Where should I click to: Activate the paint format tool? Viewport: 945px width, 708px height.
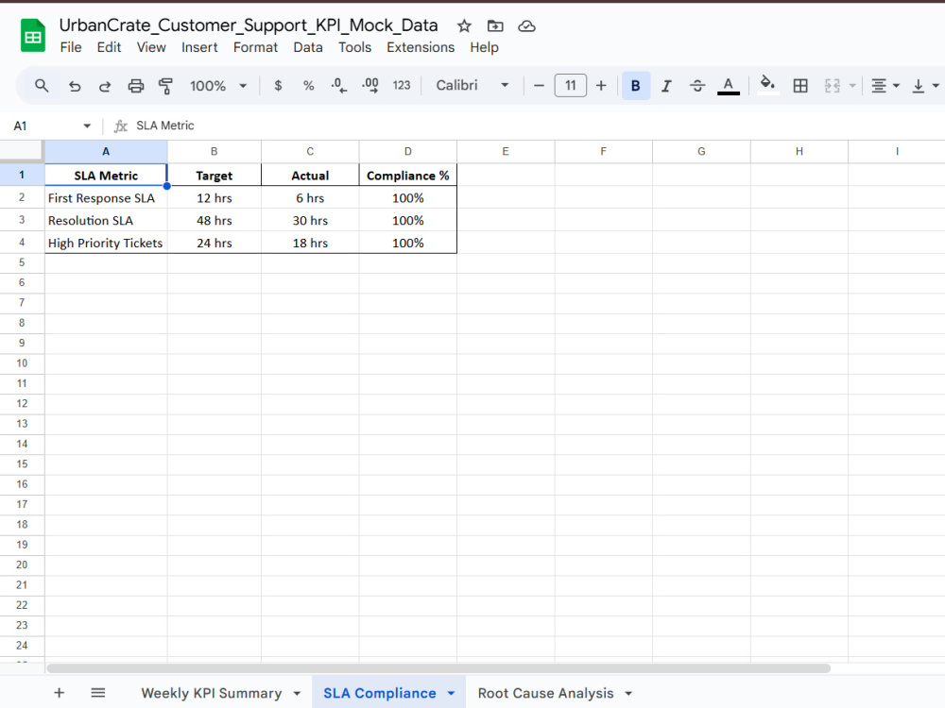pyautogui.click(x=165, y=86)
